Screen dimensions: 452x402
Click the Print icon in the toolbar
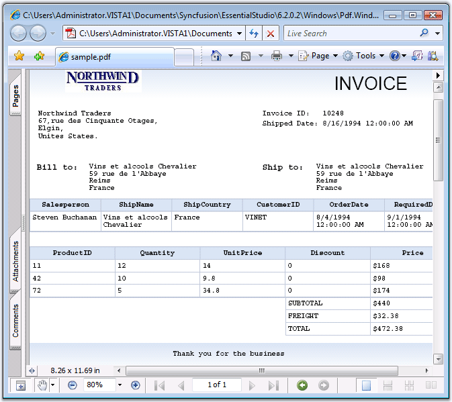coord(277,56)
